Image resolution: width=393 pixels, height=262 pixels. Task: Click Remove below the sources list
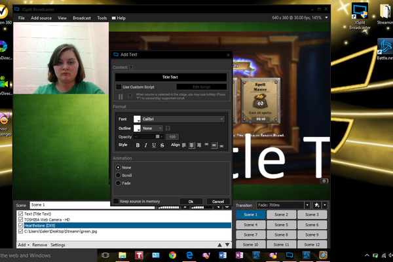tap(39, 245)
